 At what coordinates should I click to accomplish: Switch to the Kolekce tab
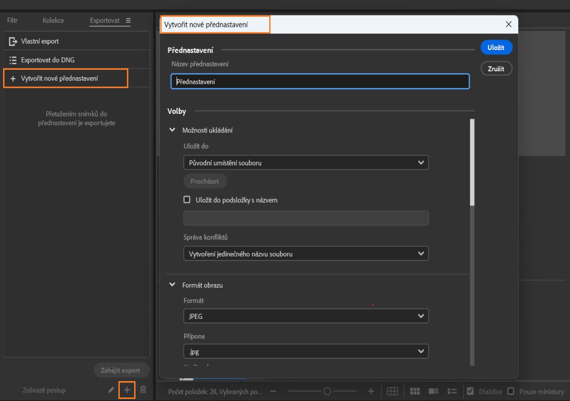tap(53, 20)
